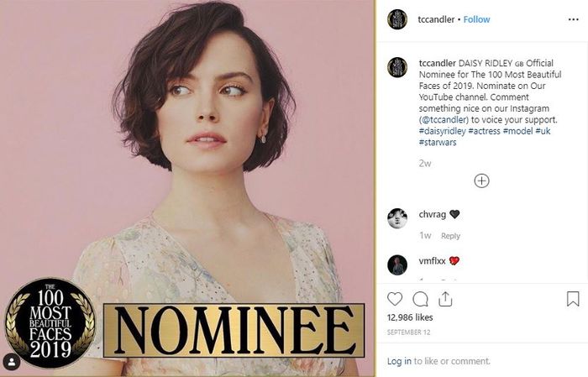Follow the tccandler account
The height and width of the screenshot is (377, 588).
(477, 19)
